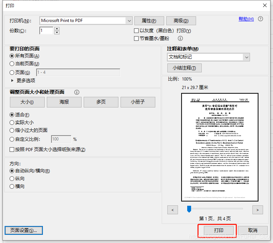Open the 帮助(H) help link
This screenshot has width=273, height=243.
tap(246, 19)
